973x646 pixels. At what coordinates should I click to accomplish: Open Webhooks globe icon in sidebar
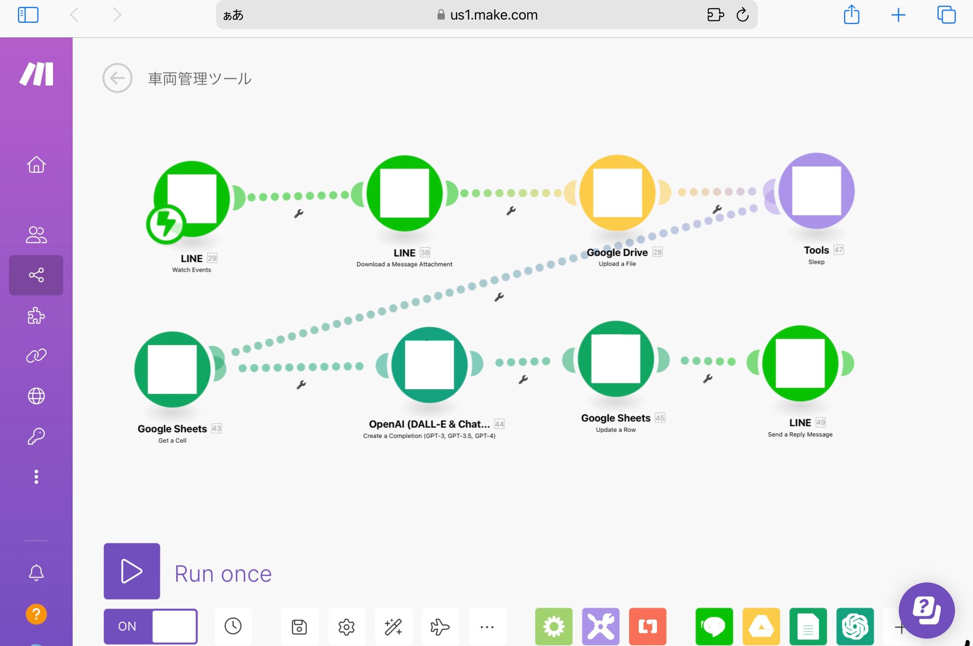tap(36, 396)
